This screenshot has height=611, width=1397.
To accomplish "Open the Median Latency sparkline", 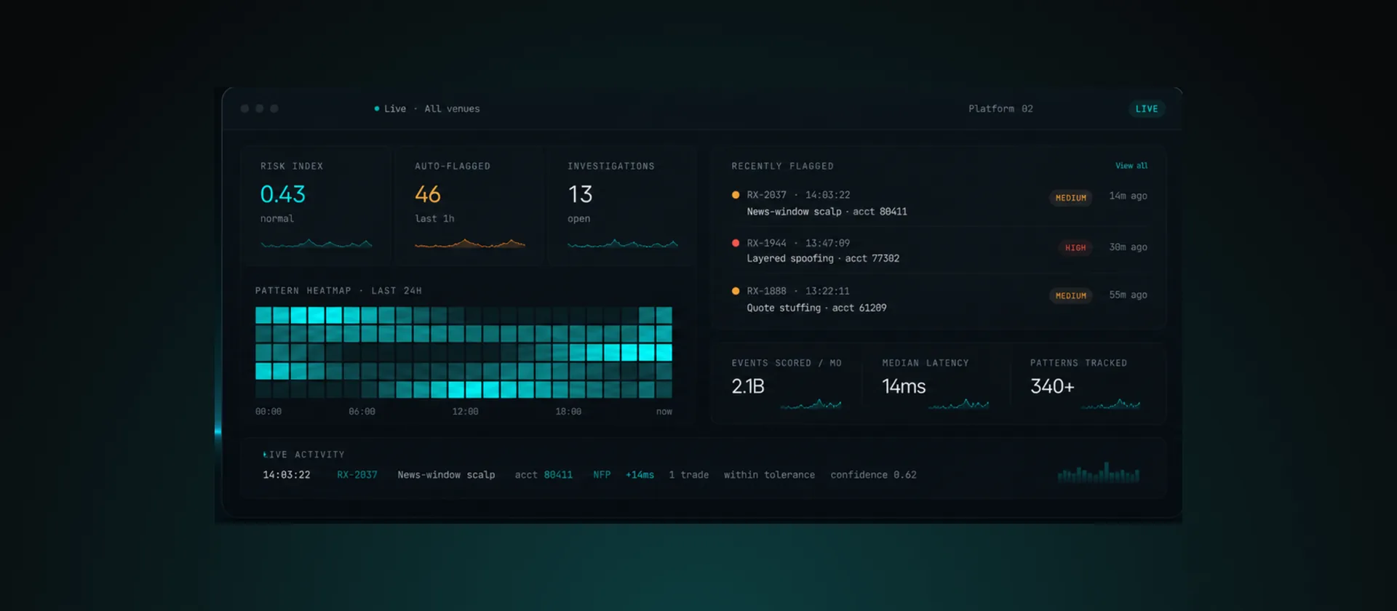I will point(958,404).
